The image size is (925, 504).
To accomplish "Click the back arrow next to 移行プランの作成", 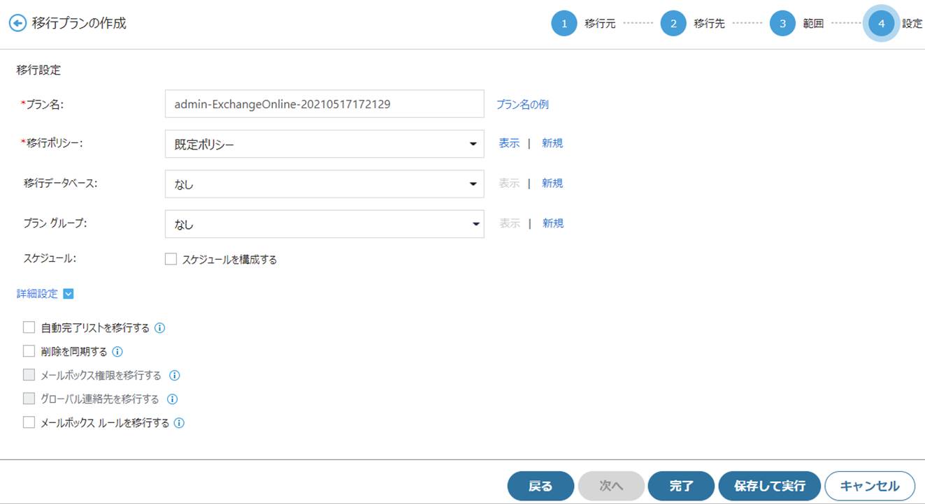I will [x=17, y=23].
